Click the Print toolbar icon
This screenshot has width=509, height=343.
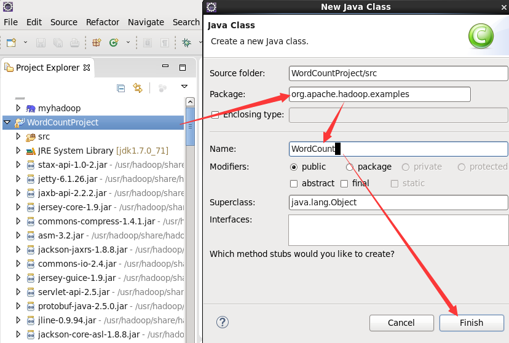coord(74,42)
